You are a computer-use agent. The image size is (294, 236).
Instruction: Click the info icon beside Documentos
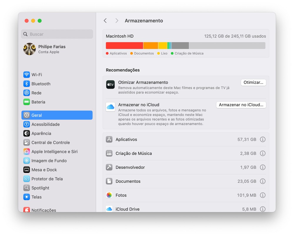(x=263, y=181)
